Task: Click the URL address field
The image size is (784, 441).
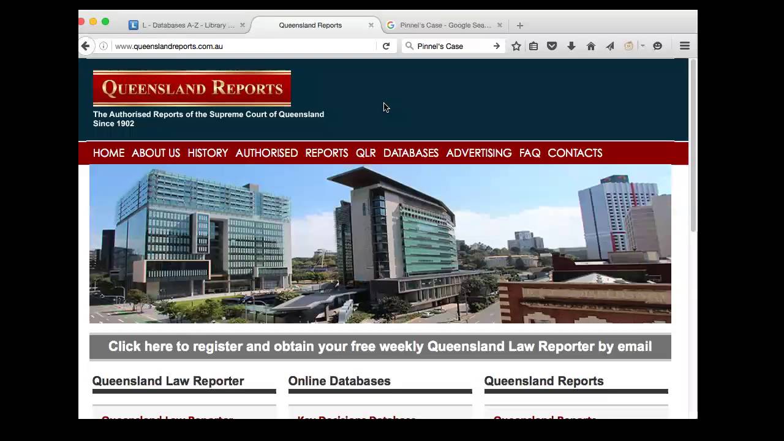Action: [244, 46]
